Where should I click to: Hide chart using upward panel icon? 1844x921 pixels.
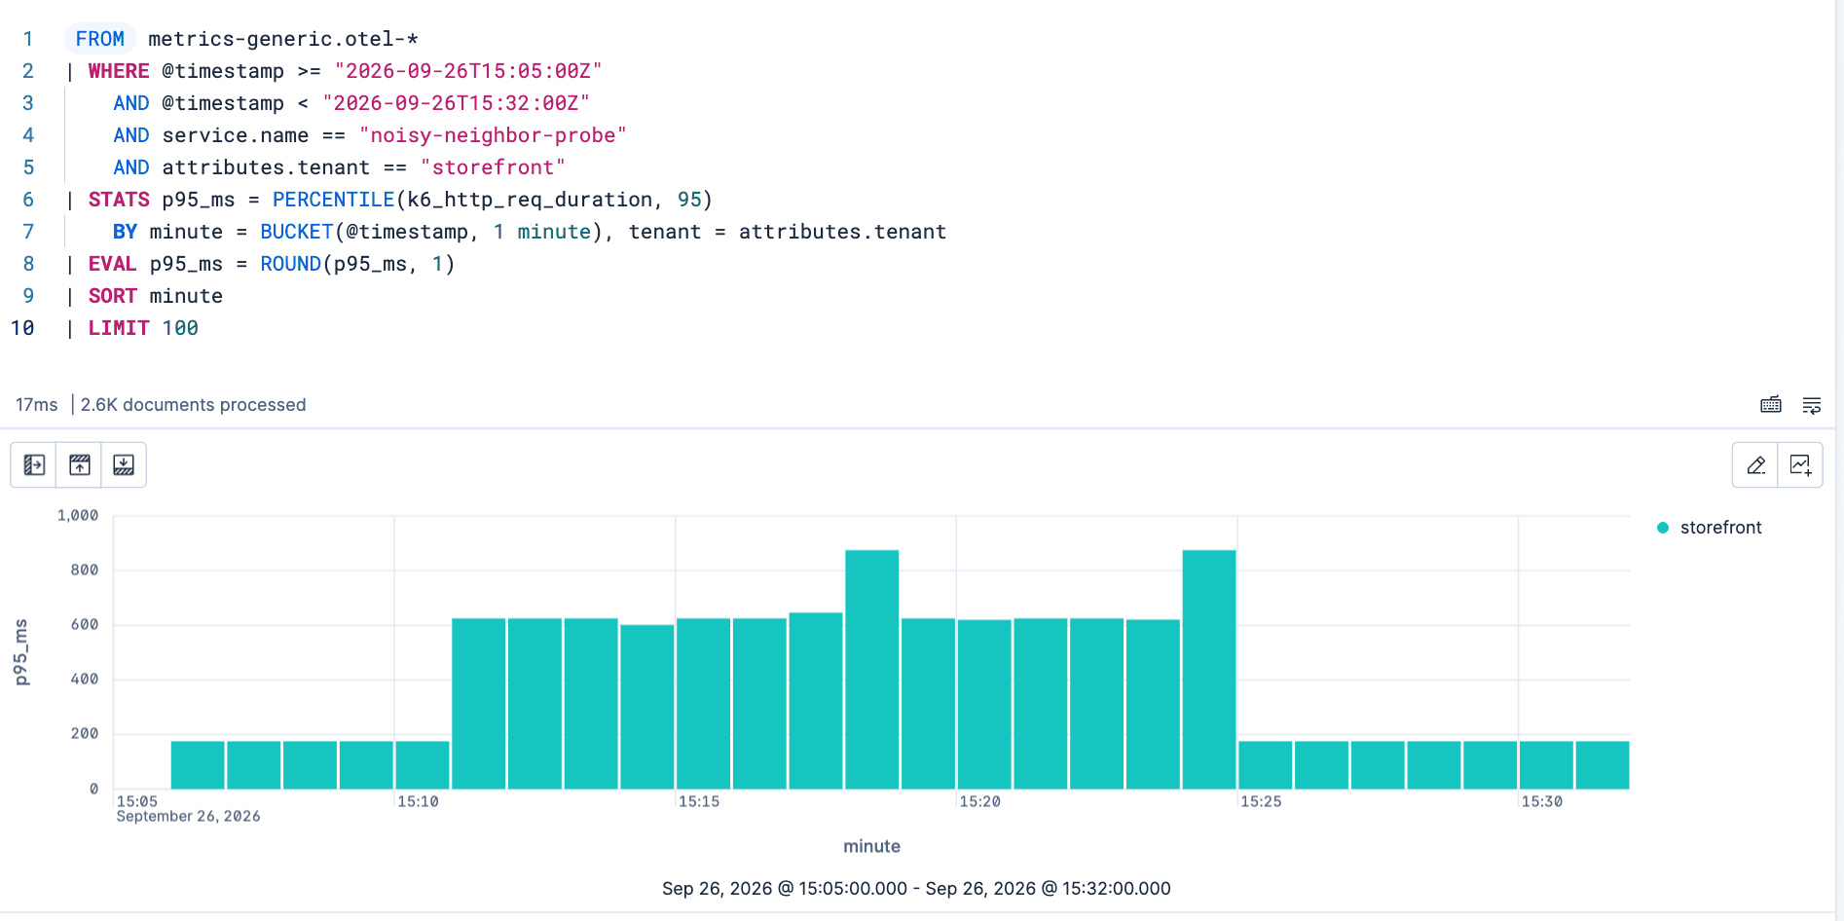80,465
